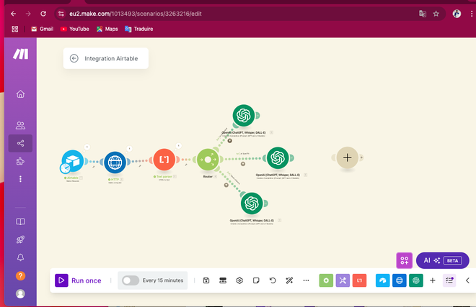The image size is (476, 307).
Task: Select the HTTP request module
Action: pos(115,162)
